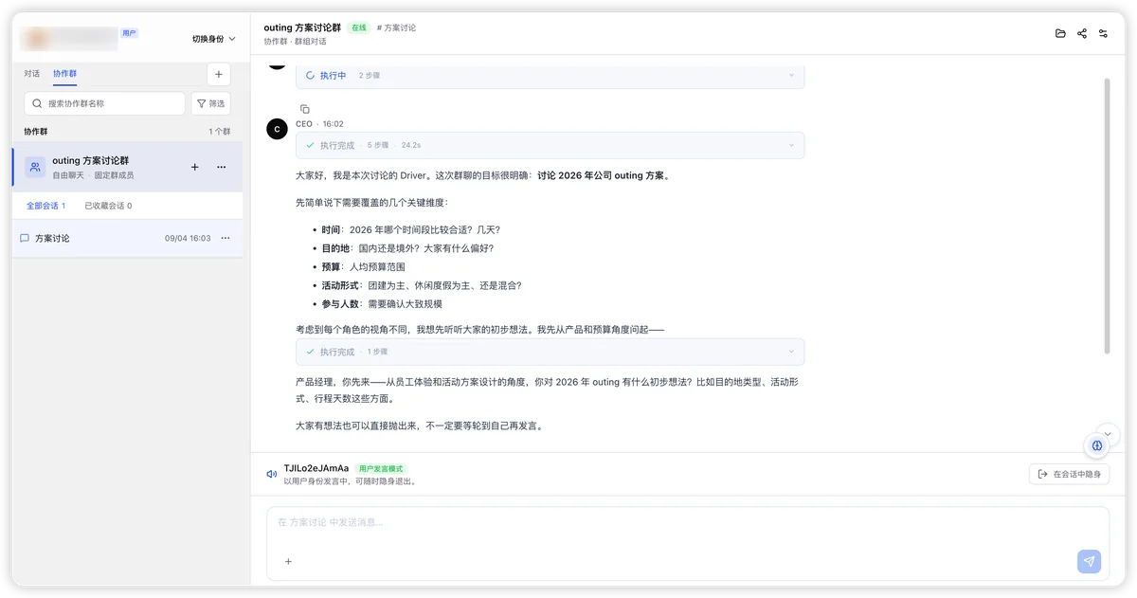Screen dimensions: 1137x598
Task: Expand 执行完成 5 步骤 24.2s panel
Action: pos(550,145)
